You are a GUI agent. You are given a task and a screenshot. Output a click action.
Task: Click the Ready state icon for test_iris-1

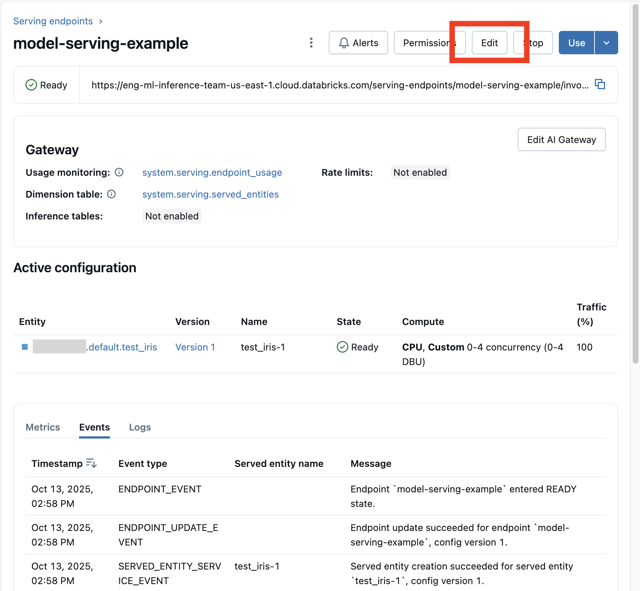click(x=342, y=347)
